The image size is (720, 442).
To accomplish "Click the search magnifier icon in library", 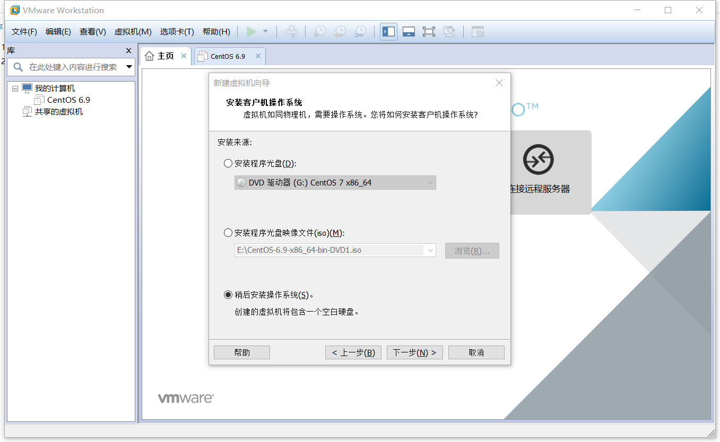I will tap(18, 67).
